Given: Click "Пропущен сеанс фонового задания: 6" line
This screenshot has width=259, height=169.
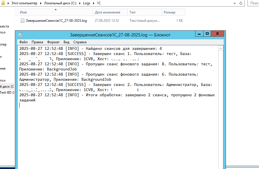Looking at the screenshot, I should 109,77.
